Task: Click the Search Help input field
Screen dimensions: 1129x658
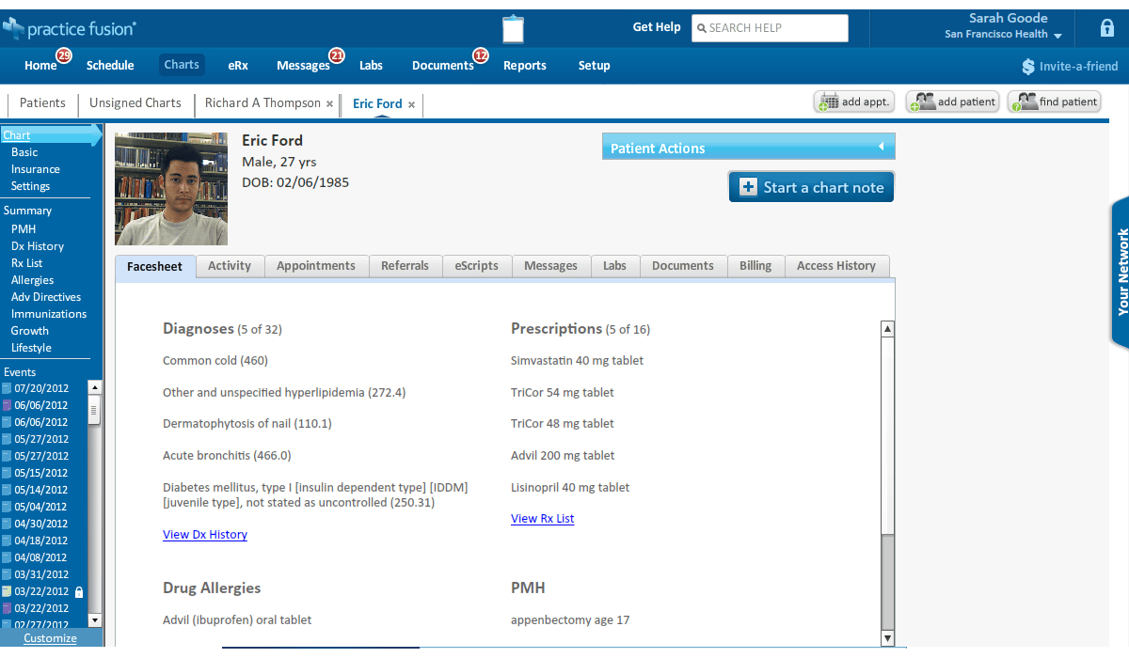Action: click(770, 28)
